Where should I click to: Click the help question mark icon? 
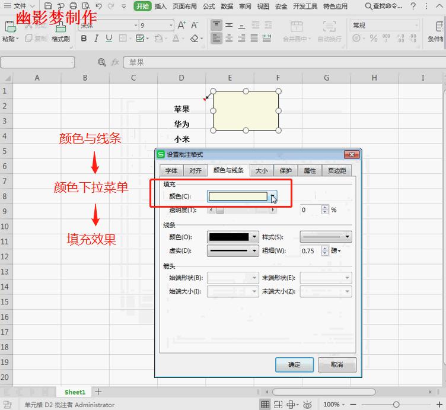413,6
